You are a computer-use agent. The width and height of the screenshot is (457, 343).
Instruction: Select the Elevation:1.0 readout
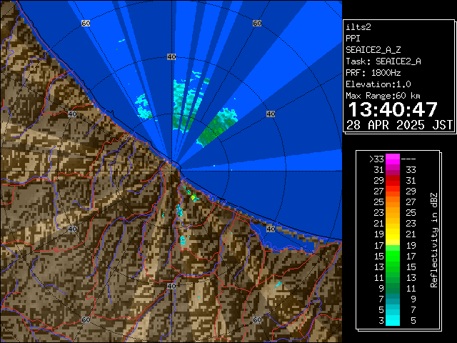coord(378,84)
